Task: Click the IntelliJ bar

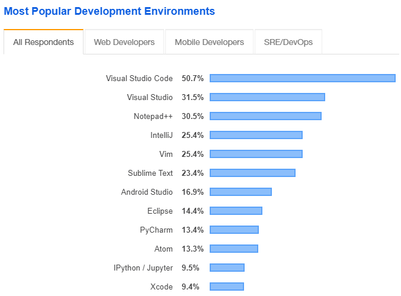Action: [256, 135]
